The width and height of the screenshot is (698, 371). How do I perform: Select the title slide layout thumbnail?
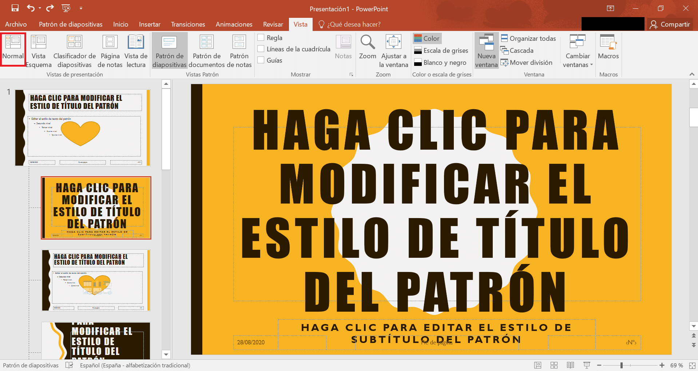click(96, 208)
